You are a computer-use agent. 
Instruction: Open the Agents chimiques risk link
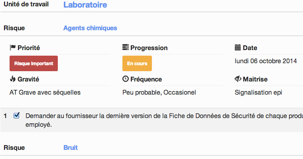(x=90, y=28)
